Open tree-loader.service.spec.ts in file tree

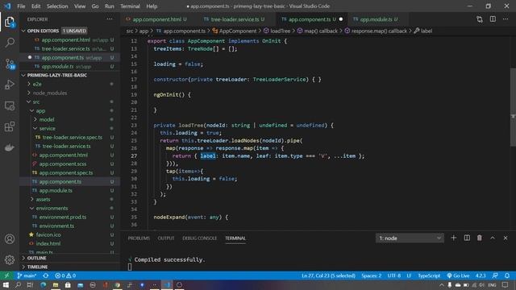(72, 138)
